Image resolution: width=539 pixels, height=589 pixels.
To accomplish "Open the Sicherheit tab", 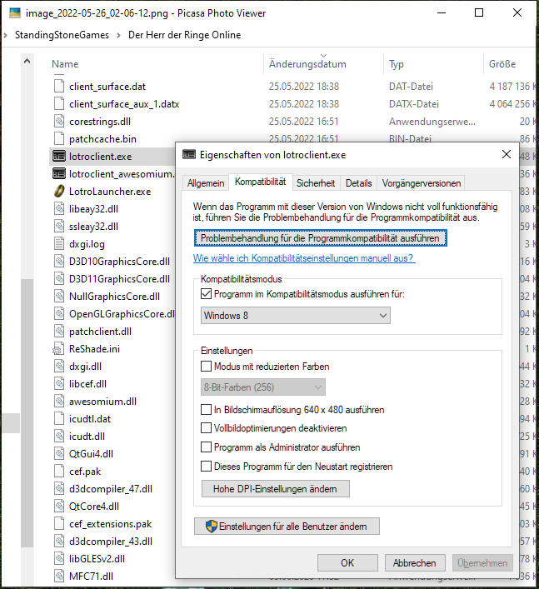I will 316,183.
